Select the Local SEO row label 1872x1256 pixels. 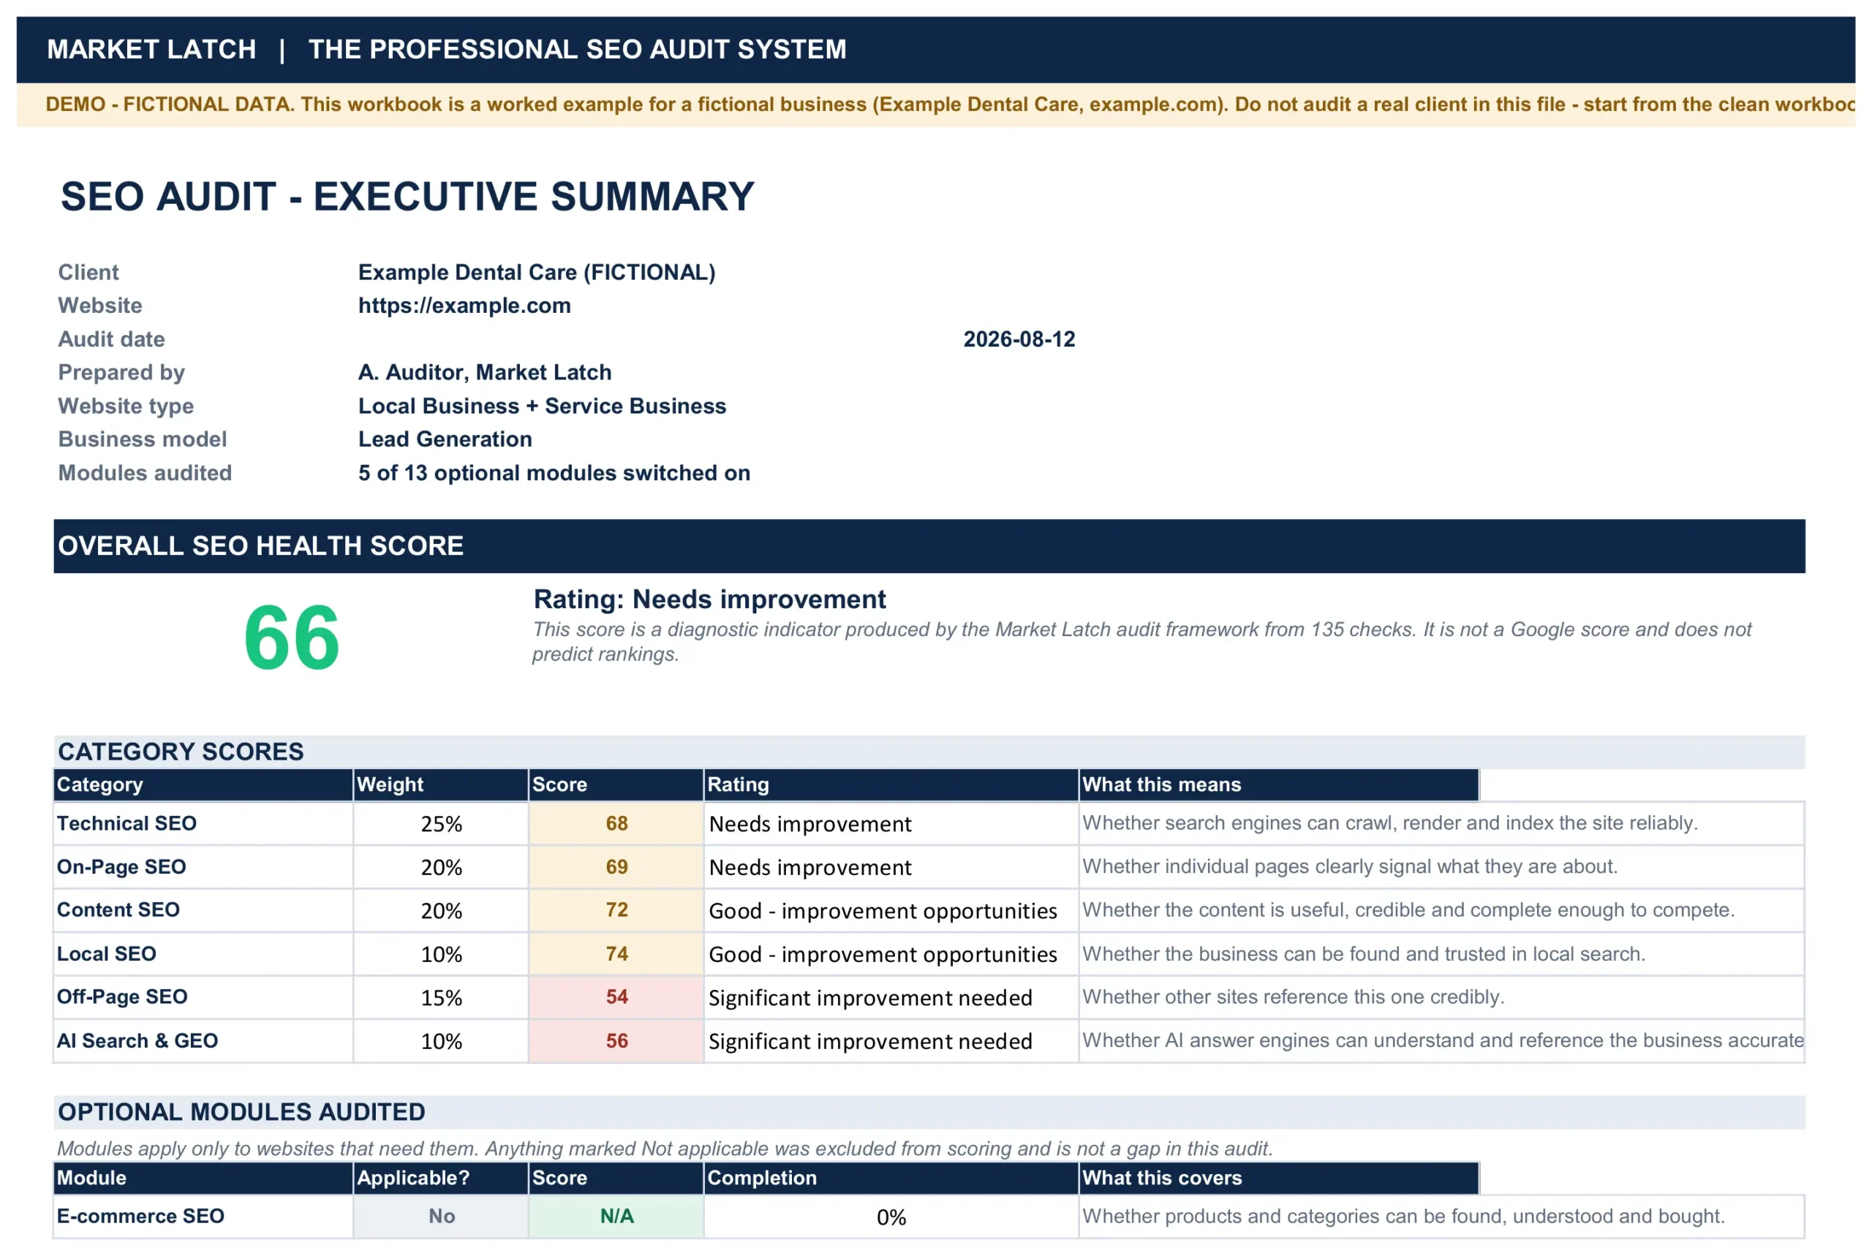107,954
